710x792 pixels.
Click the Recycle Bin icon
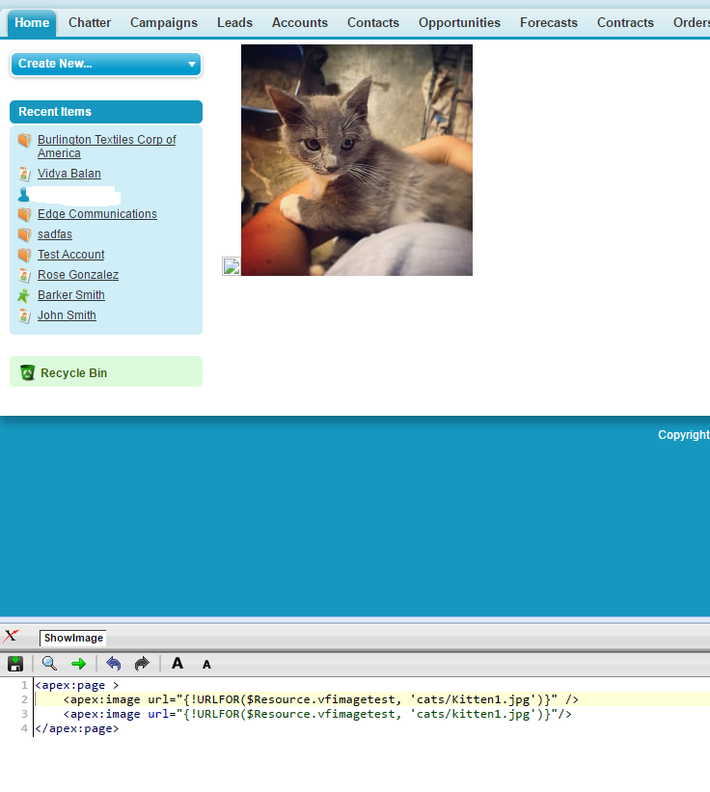[27, 372]
